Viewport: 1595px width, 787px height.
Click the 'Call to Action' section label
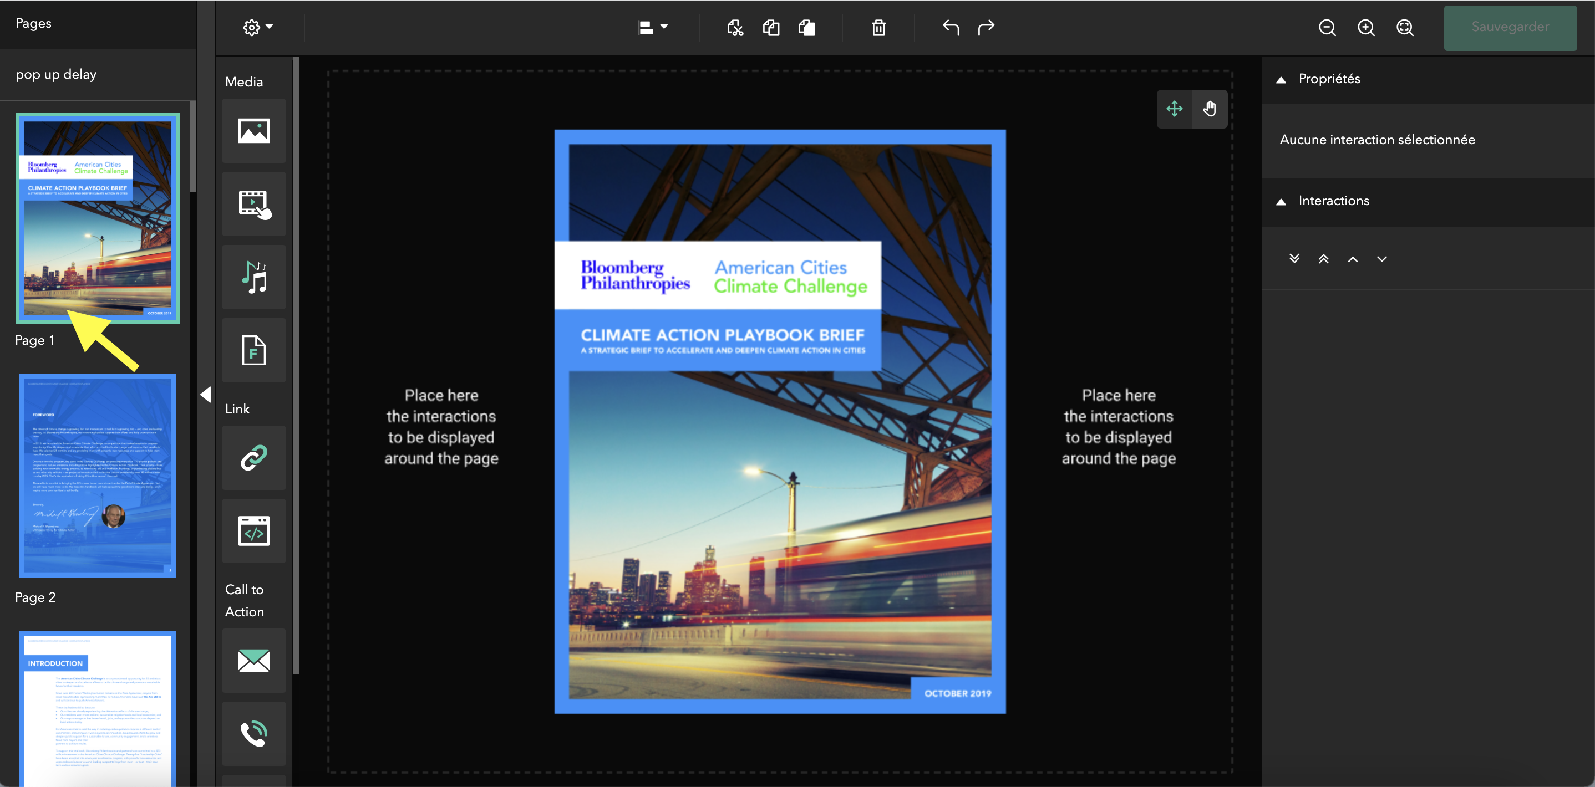click(x=245, y=600)
